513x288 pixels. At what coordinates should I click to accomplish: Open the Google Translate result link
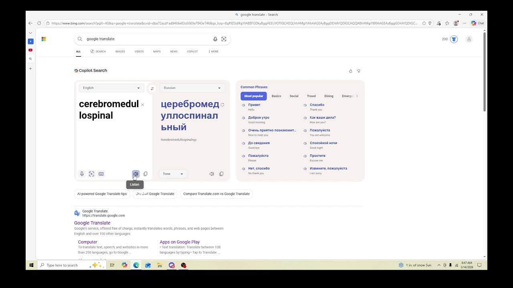coord(92,223)
